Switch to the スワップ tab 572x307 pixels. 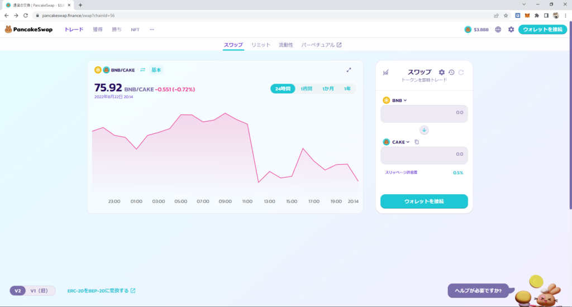tap(233, 45)
